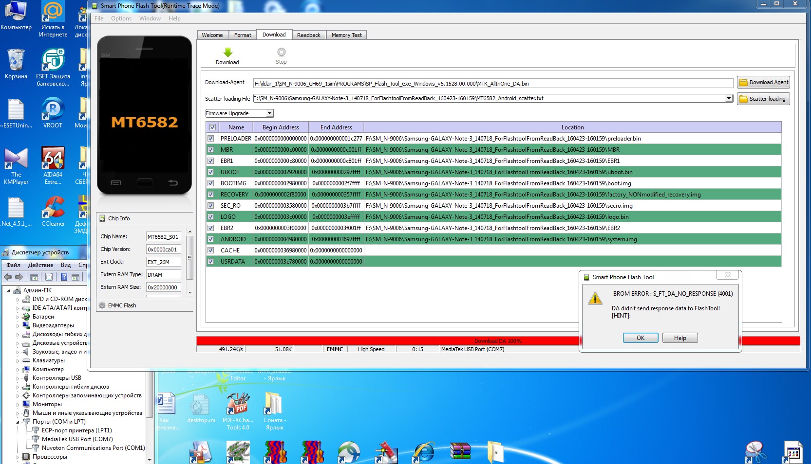Click OK in the BROM ERROR dialog

pos(640,338)
